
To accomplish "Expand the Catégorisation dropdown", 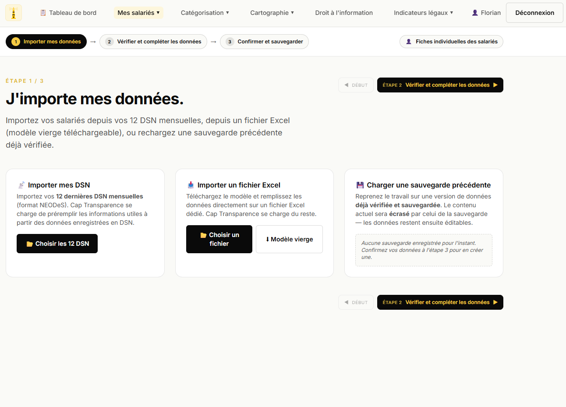I will click(205, 13).
